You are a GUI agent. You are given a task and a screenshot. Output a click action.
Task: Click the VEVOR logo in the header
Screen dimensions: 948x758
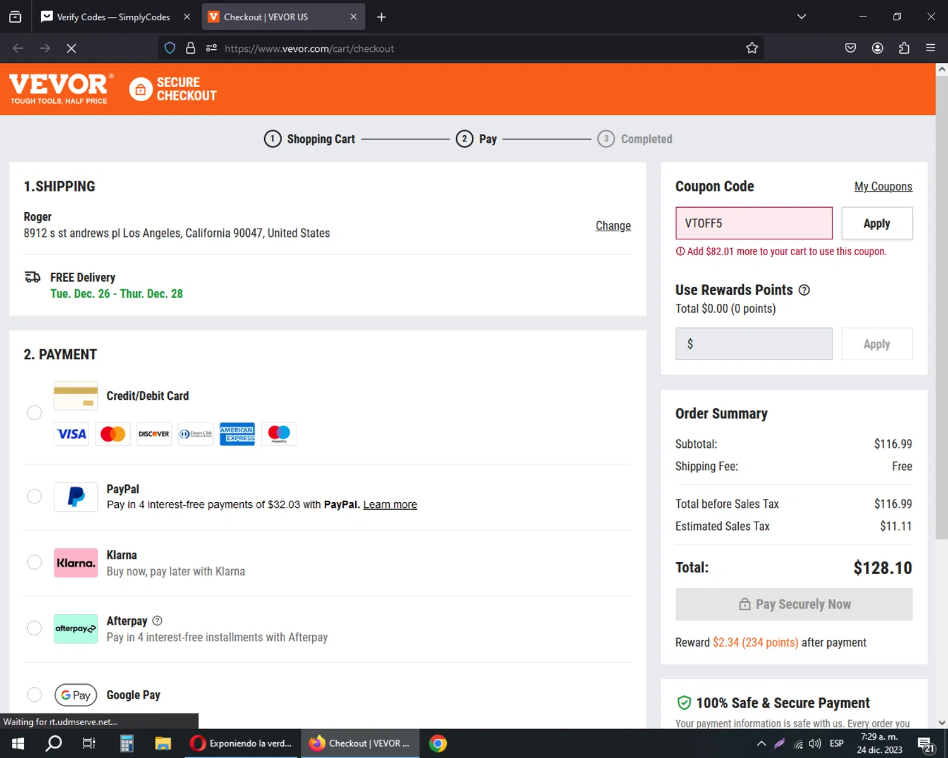click(x=61, y=88)
